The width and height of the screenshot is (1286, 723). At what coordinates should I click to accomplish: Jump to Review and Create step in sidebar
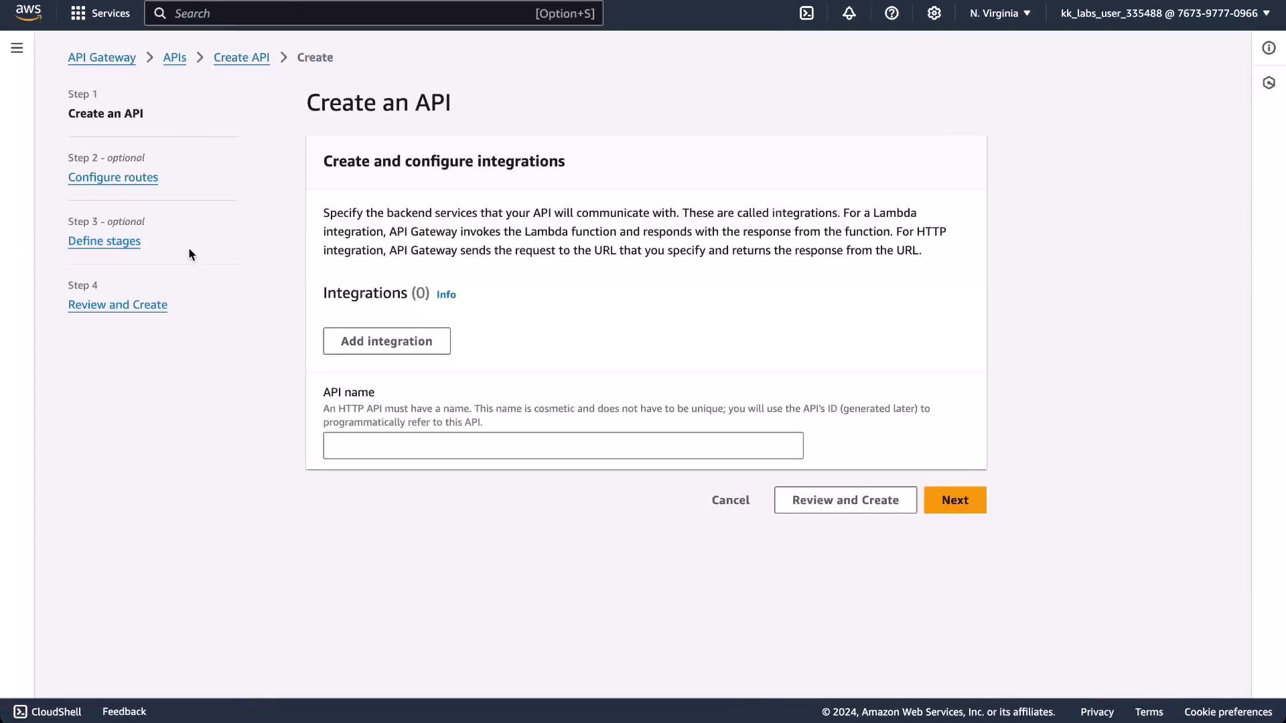(x=118, y=305)
